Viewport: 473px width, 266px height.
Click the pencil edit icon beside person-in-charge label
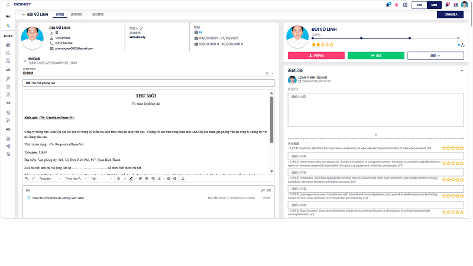point(141,28)
